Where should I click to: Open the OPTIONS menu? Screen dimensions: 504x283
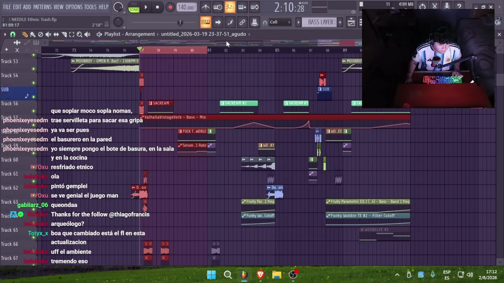coord(74,7)
